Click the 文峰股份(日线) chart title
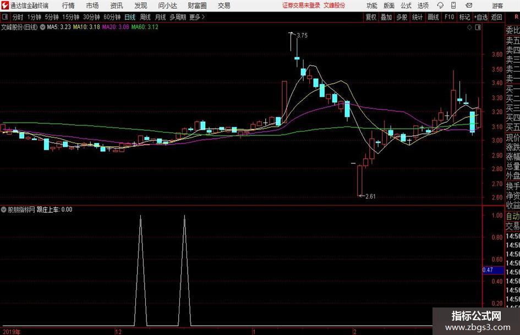 click(19, 27)
